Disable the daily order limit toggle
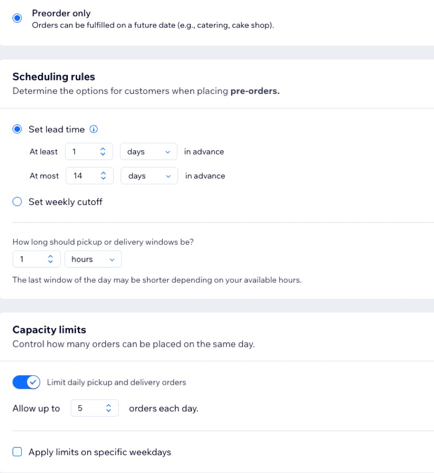Screen dimensions: 434x473 click(26, 382)
